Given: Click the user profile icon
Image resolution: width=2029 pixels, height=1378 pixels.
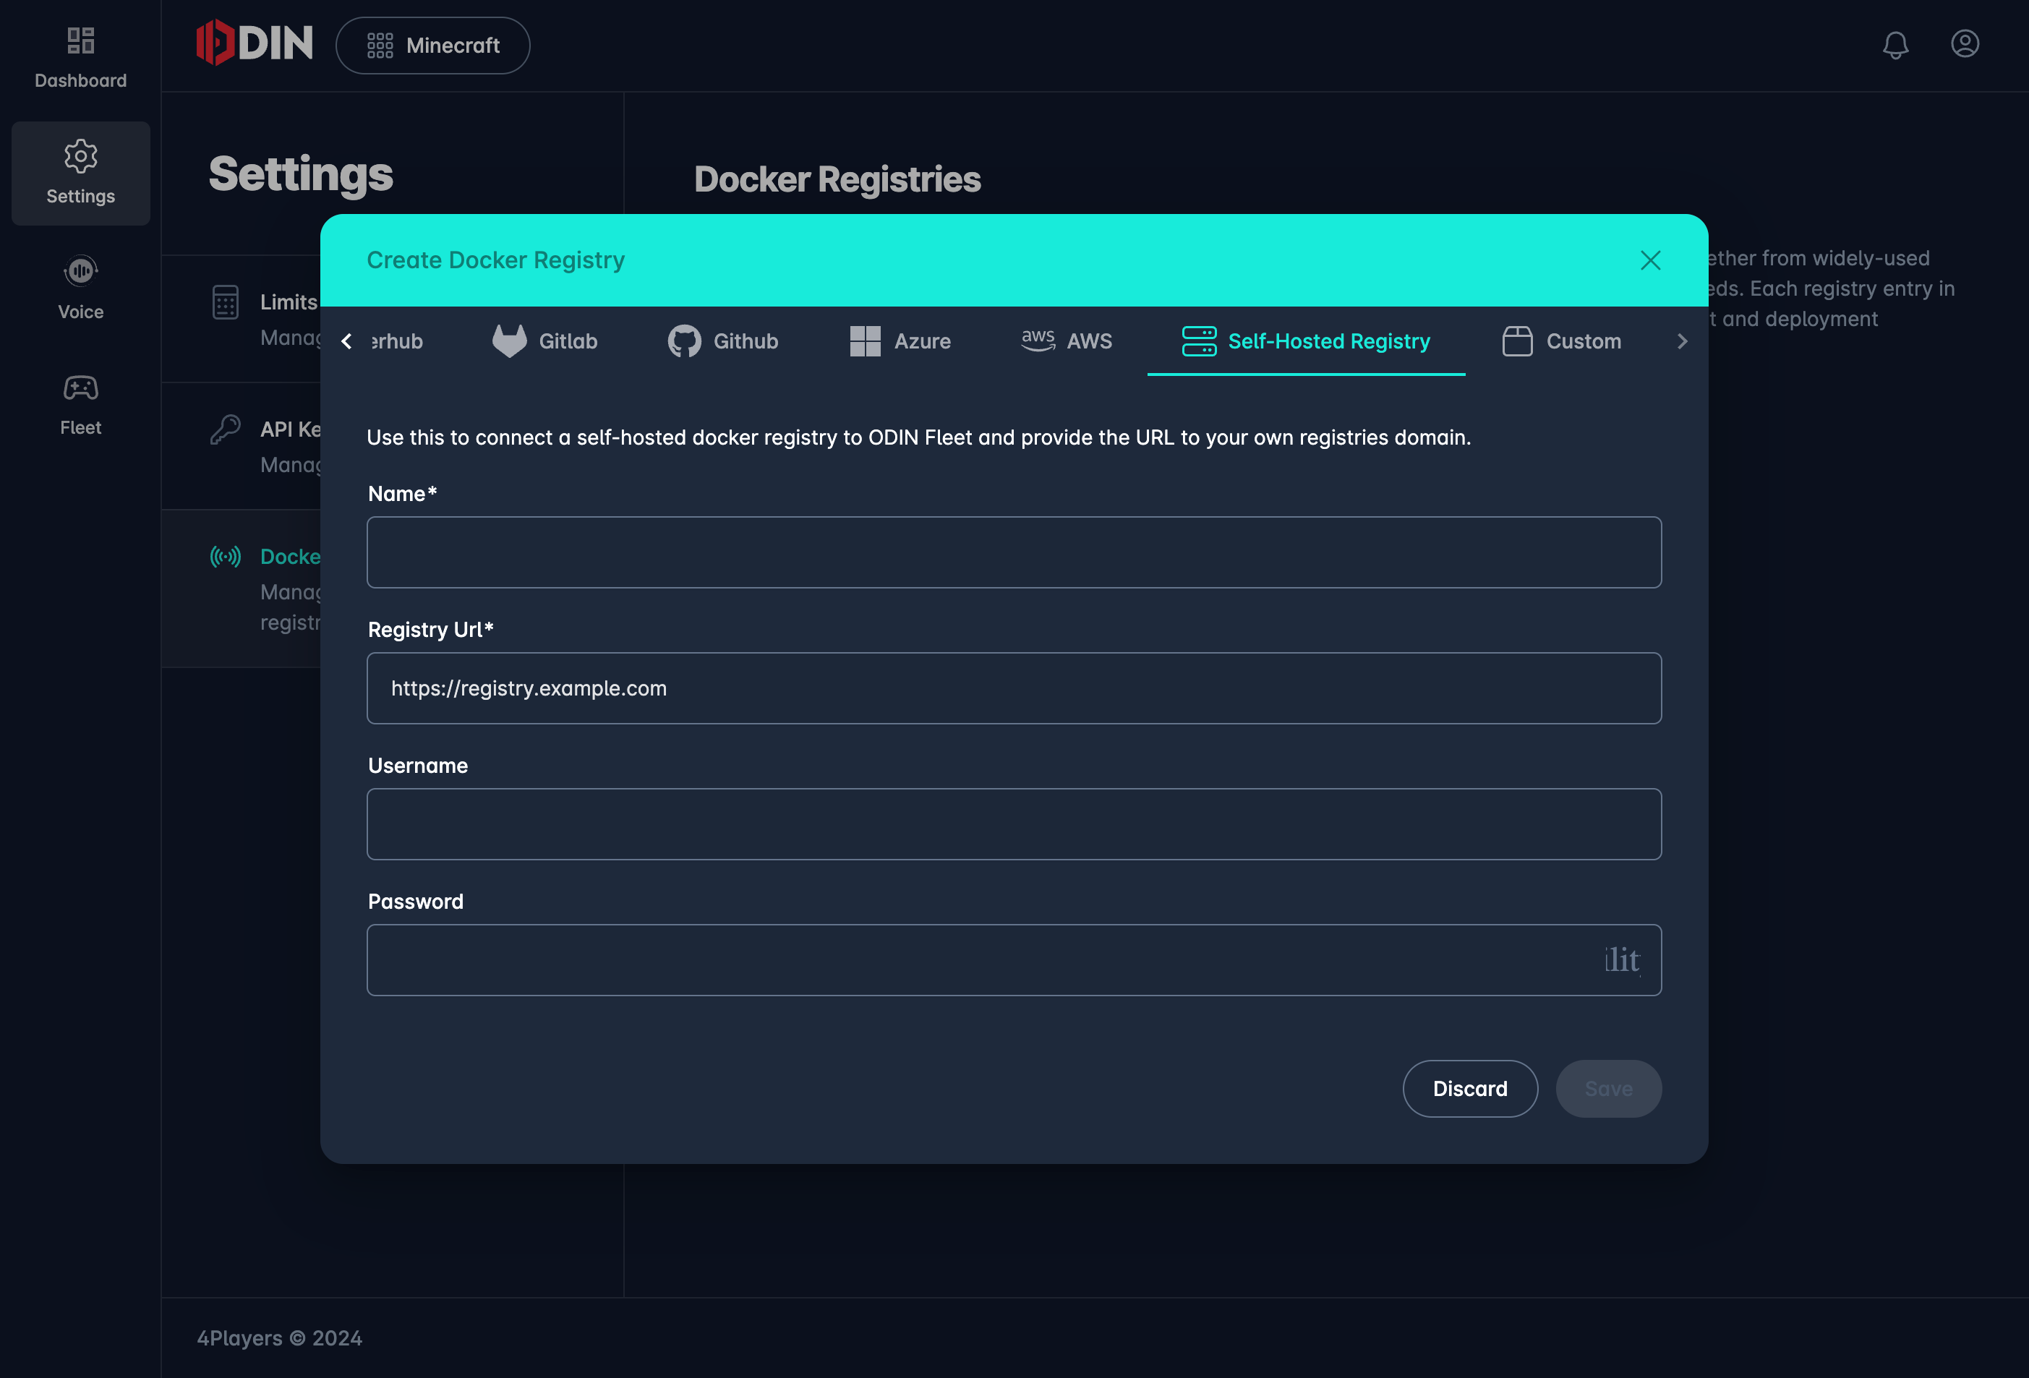Looking at the screenshot, I should 1965,43.
